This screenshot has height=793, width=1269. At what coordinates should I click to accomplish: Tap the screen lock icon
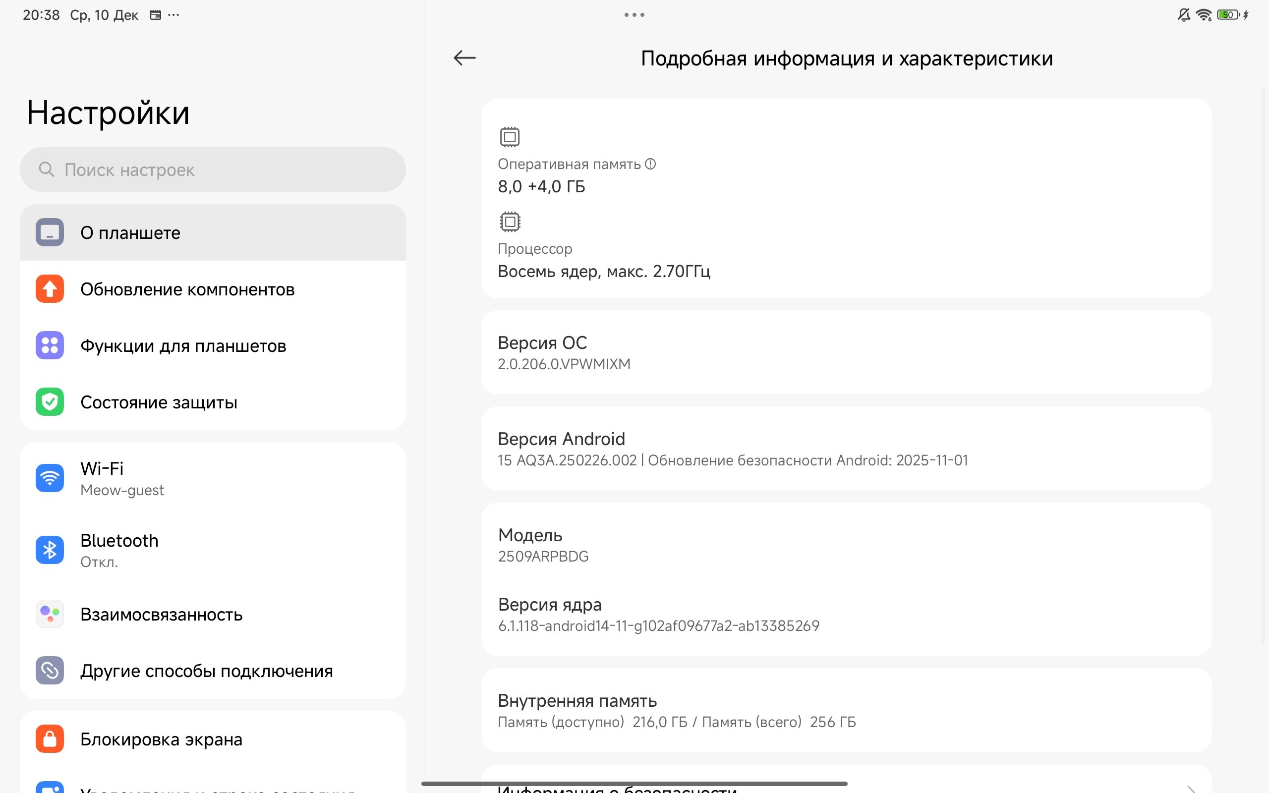[x=50, y=739]
